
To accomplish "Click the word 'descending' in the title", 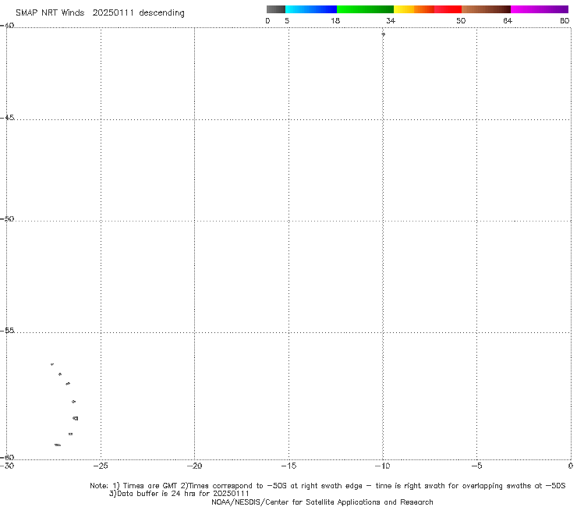I will (x=162, y=13).
